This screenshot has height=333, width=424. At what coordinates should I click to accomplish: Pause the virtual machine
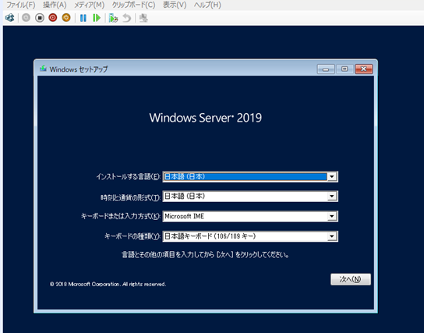coord(83,18)
